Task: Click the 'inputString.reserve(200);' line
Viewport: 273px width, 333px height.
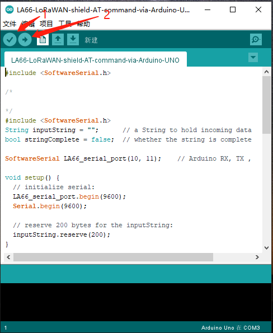Action: point(62,234)
